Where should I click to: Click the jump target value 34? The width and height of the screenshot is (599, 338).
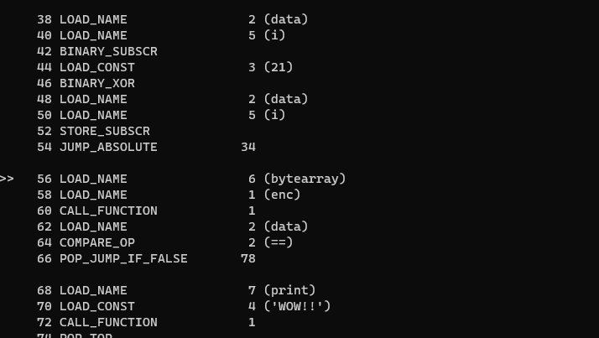(x=247, y=147)
